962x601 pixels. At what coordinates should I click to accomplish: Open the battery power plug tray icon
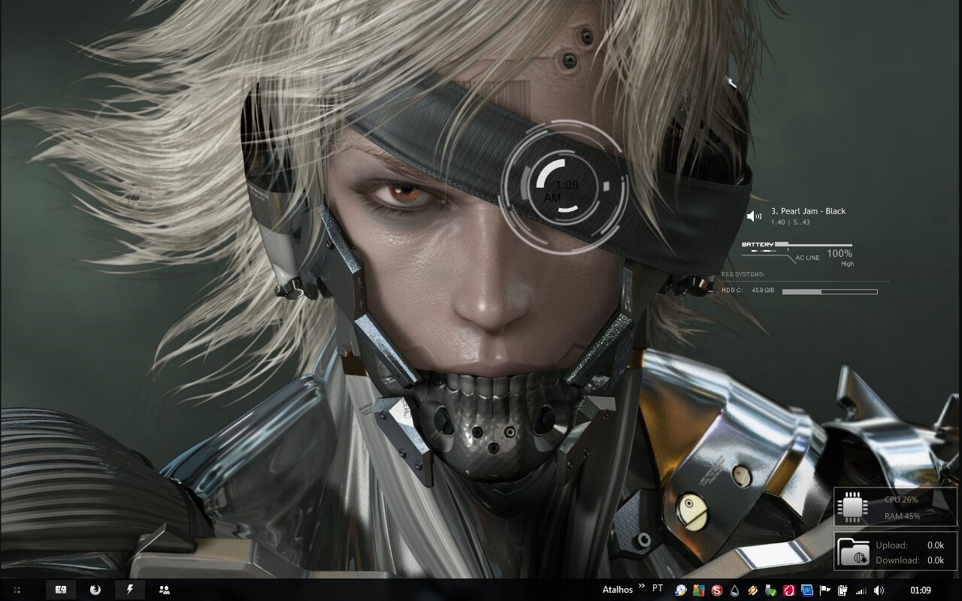843,590
